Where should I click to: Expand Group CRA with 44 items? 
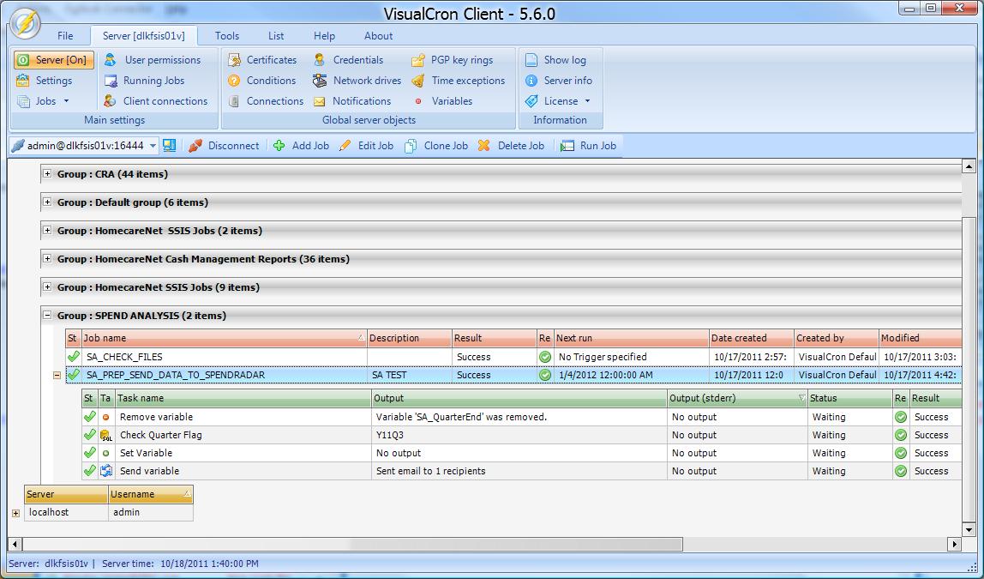coord(48,174)
